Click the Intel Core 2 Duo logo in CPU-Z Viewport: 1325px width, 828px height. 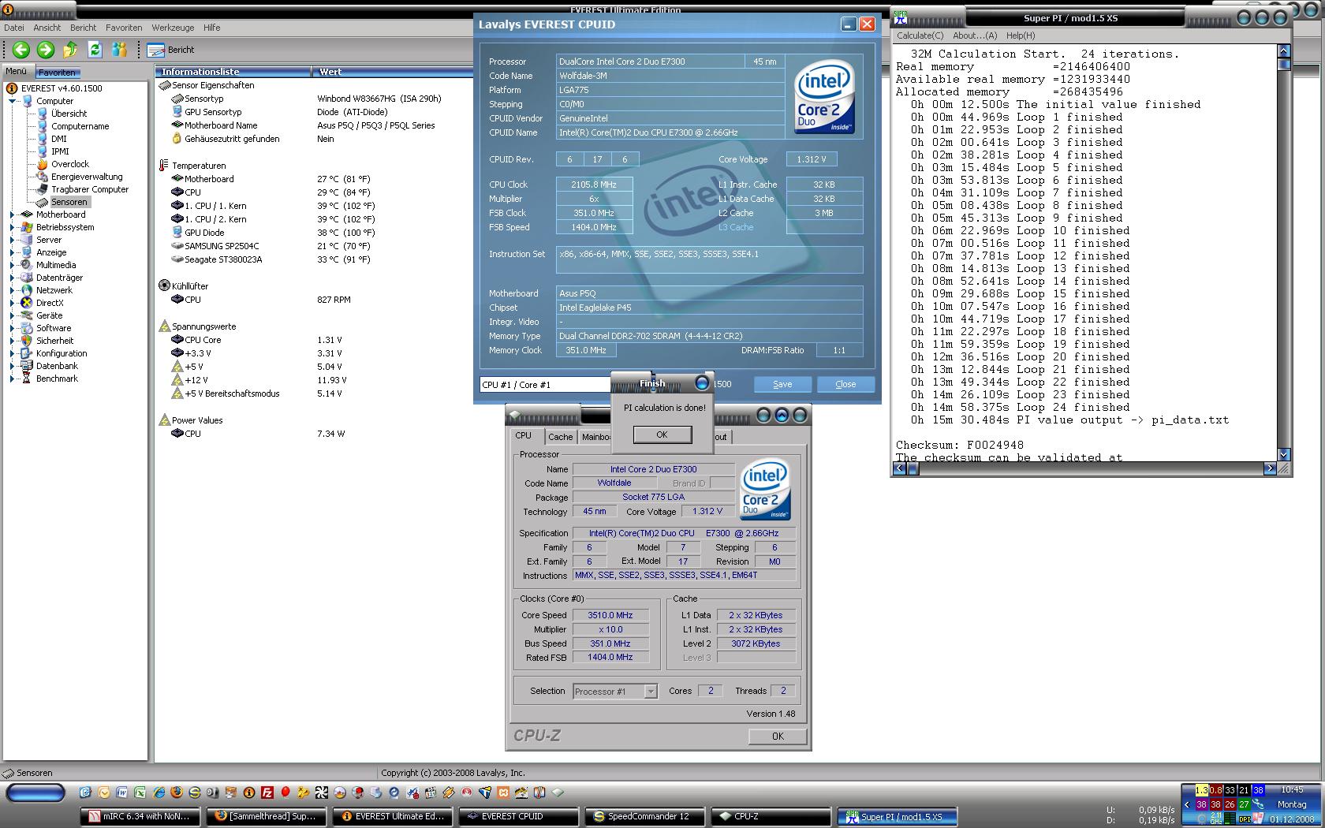coord(765,490)
